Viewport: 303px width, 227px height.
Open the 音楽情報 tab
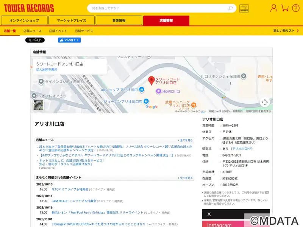coord(119,20)
